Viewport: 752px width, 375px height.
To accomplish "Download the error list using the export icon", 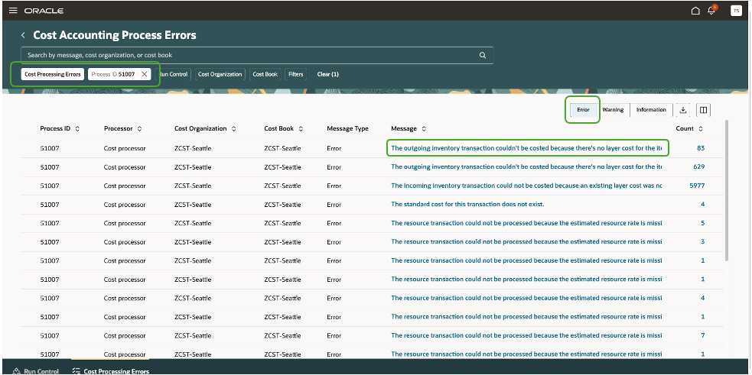I will click(x=684, y=110).
